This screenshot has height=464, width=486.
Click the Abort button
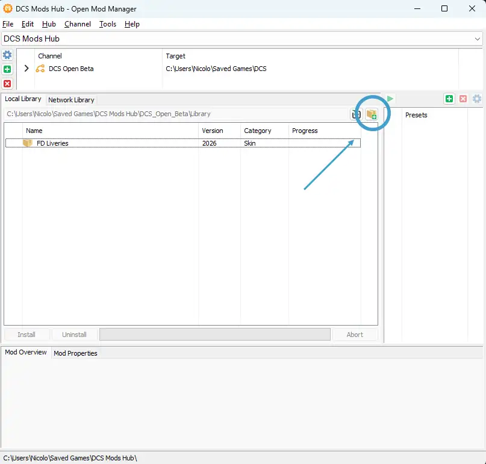tap(355, 335)
